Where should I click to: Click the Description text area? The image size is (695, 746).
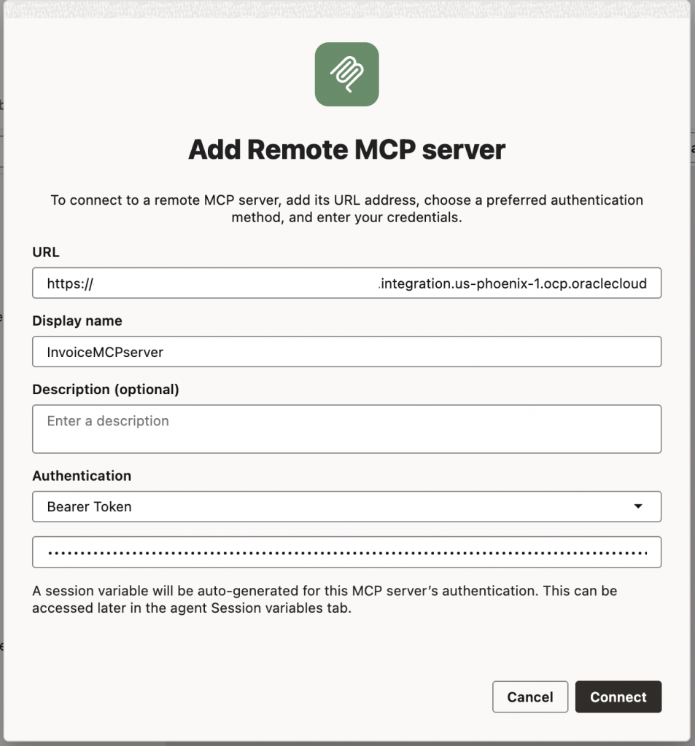[347, 429]
